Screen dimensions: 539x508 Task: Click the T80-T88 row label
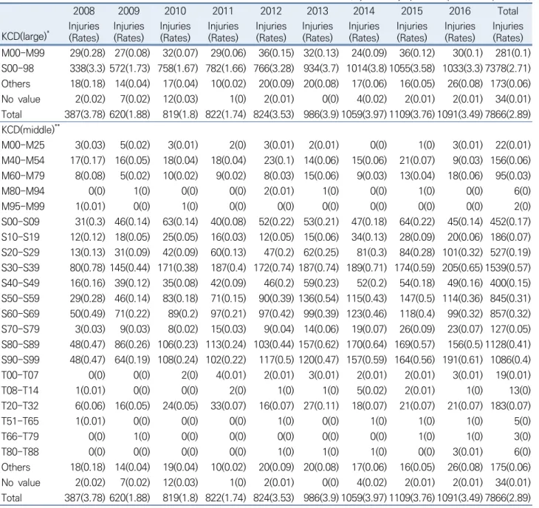coord(20,452)
